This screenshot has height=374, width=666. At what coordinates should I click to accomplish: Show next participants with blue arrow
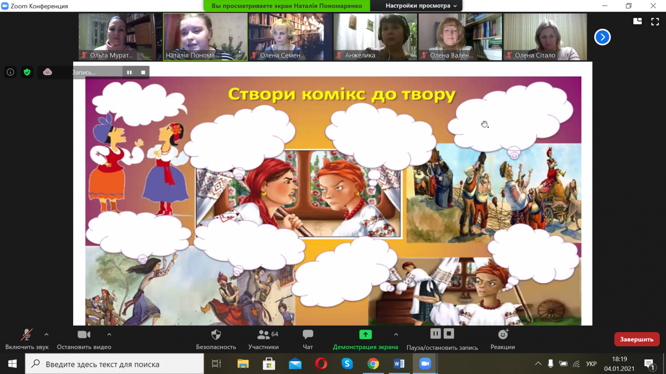click(602, 37)
